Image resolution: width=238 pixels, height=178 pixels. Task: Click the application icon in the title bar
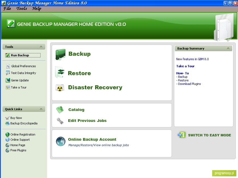coord(4,3)
